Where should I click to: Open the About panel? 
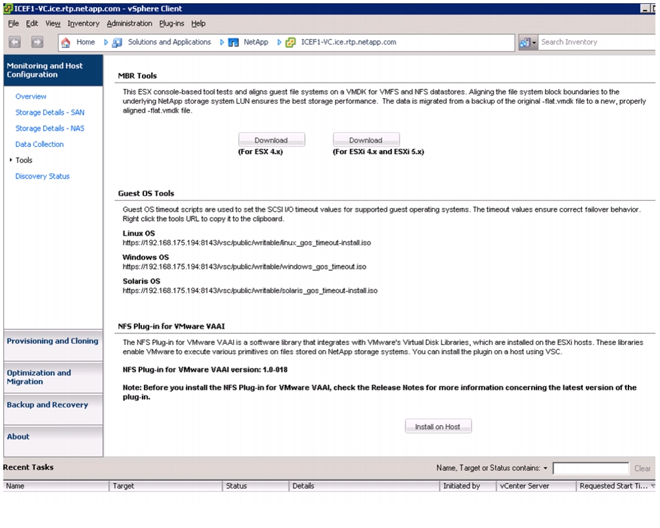click(53, 441)
